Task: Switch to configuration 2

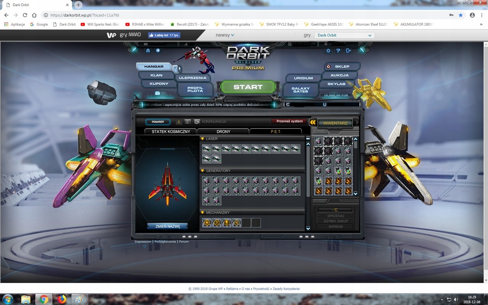Action: [x=187, y=122]
